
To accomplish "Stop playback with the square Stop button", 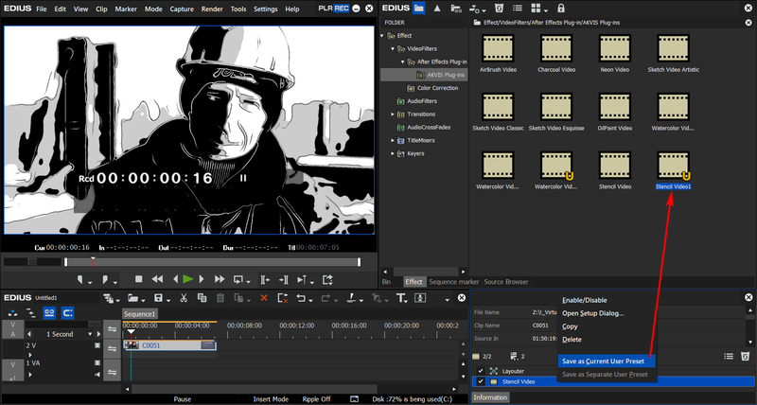I will click(139, 279).
